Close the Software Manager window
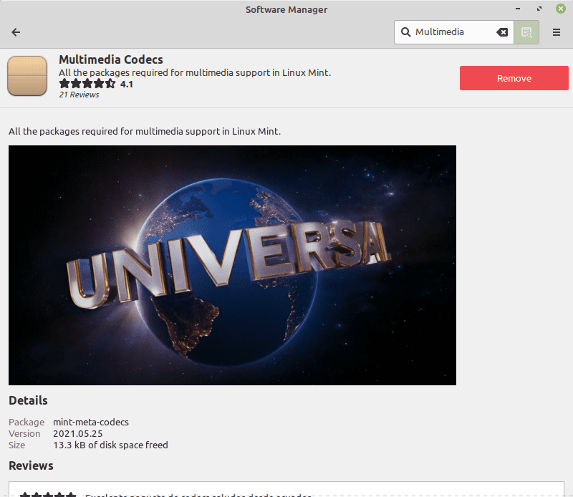 click(561, 9)
